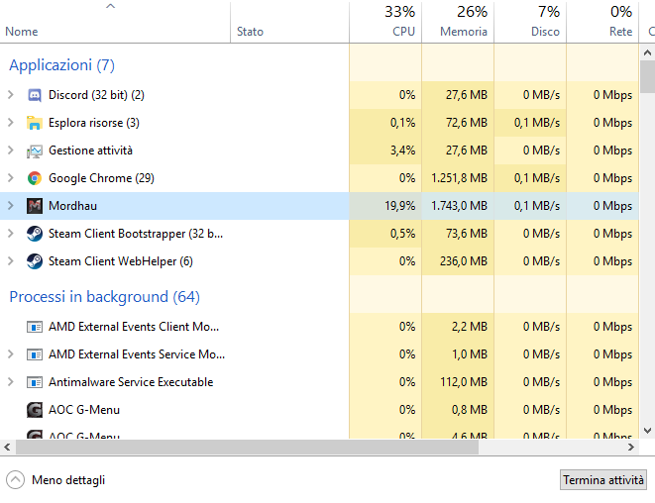Viewport: 655px width, 503px height.
Task: Click the Gestione attività icon
Action: [x=34, y=151]
